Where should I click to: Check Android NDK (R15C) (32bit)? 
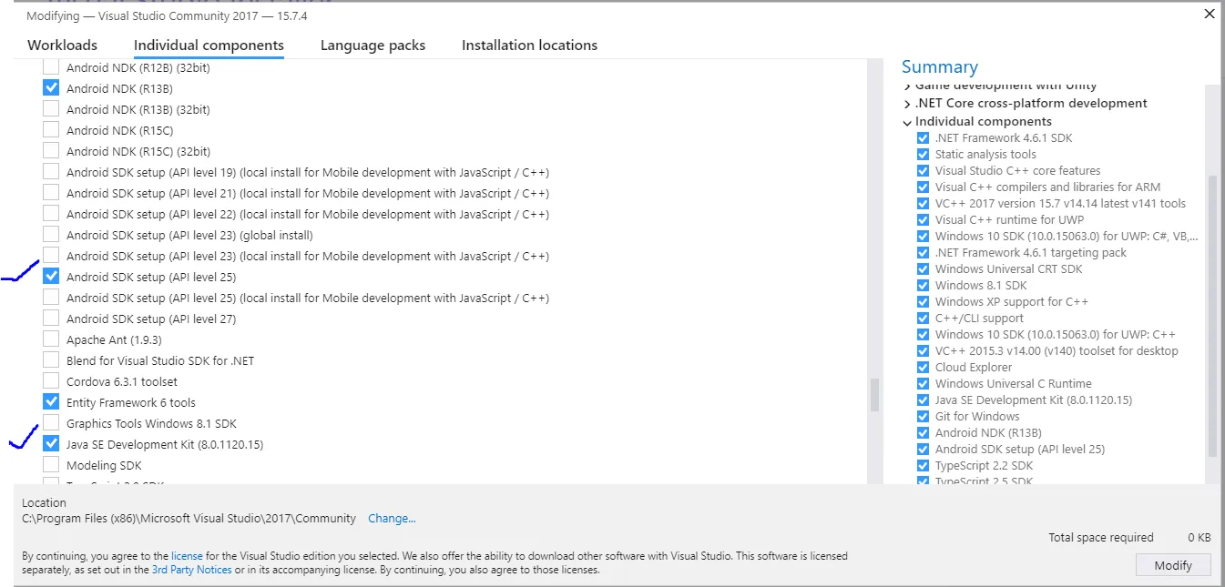[x=51, y=151]
